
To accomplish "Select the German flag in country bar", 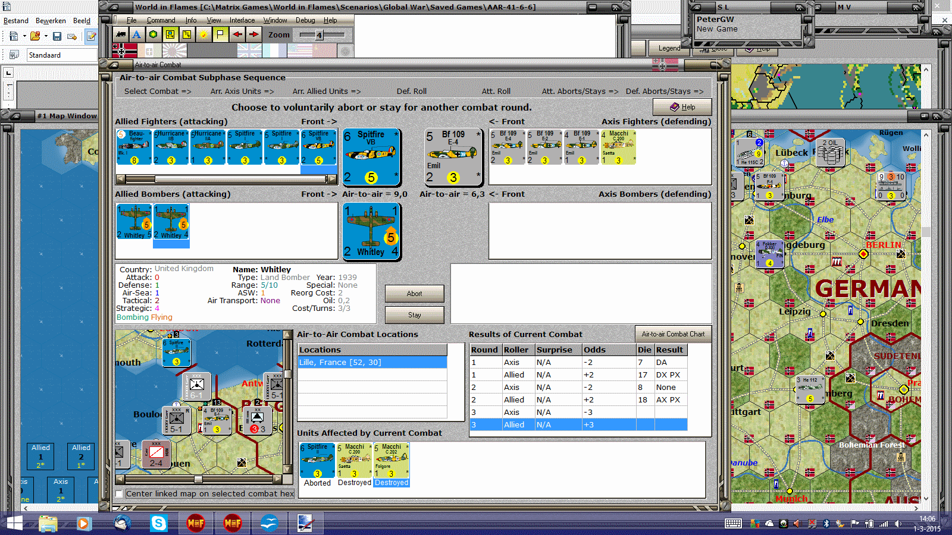I will pos(124,51).
